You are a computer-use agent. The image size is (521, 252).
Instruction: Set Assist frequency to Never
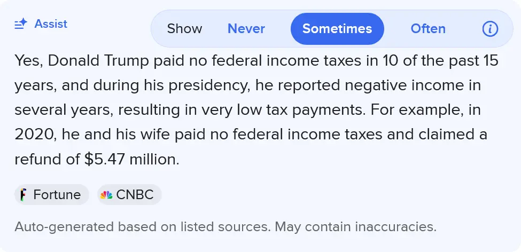point(246,28)
